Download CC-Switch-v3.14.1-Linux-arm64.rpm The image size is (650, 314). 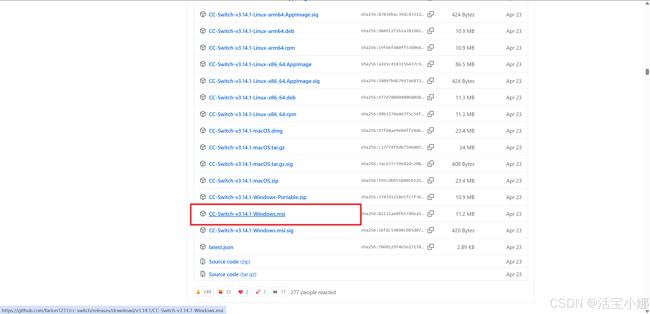[252, 48]
